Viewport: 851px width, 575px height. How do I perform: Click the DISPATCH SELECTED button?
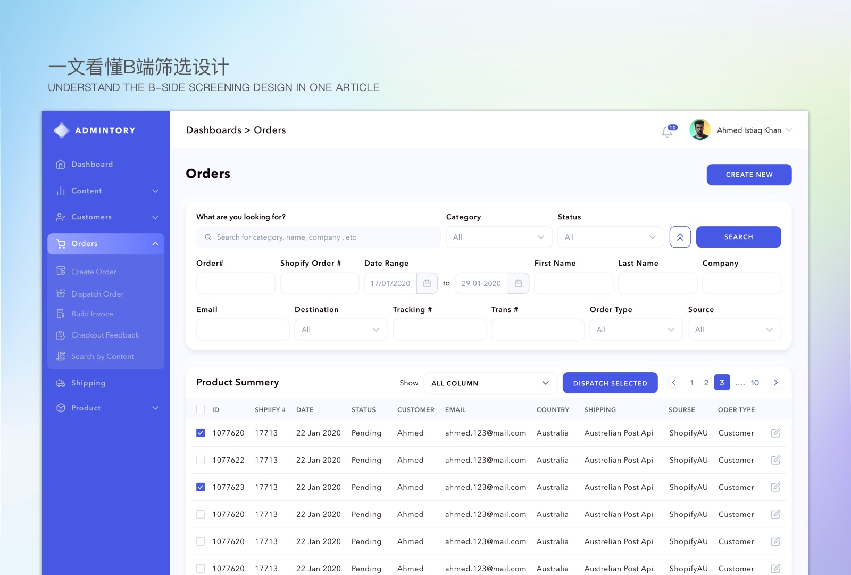pos(610,383)
